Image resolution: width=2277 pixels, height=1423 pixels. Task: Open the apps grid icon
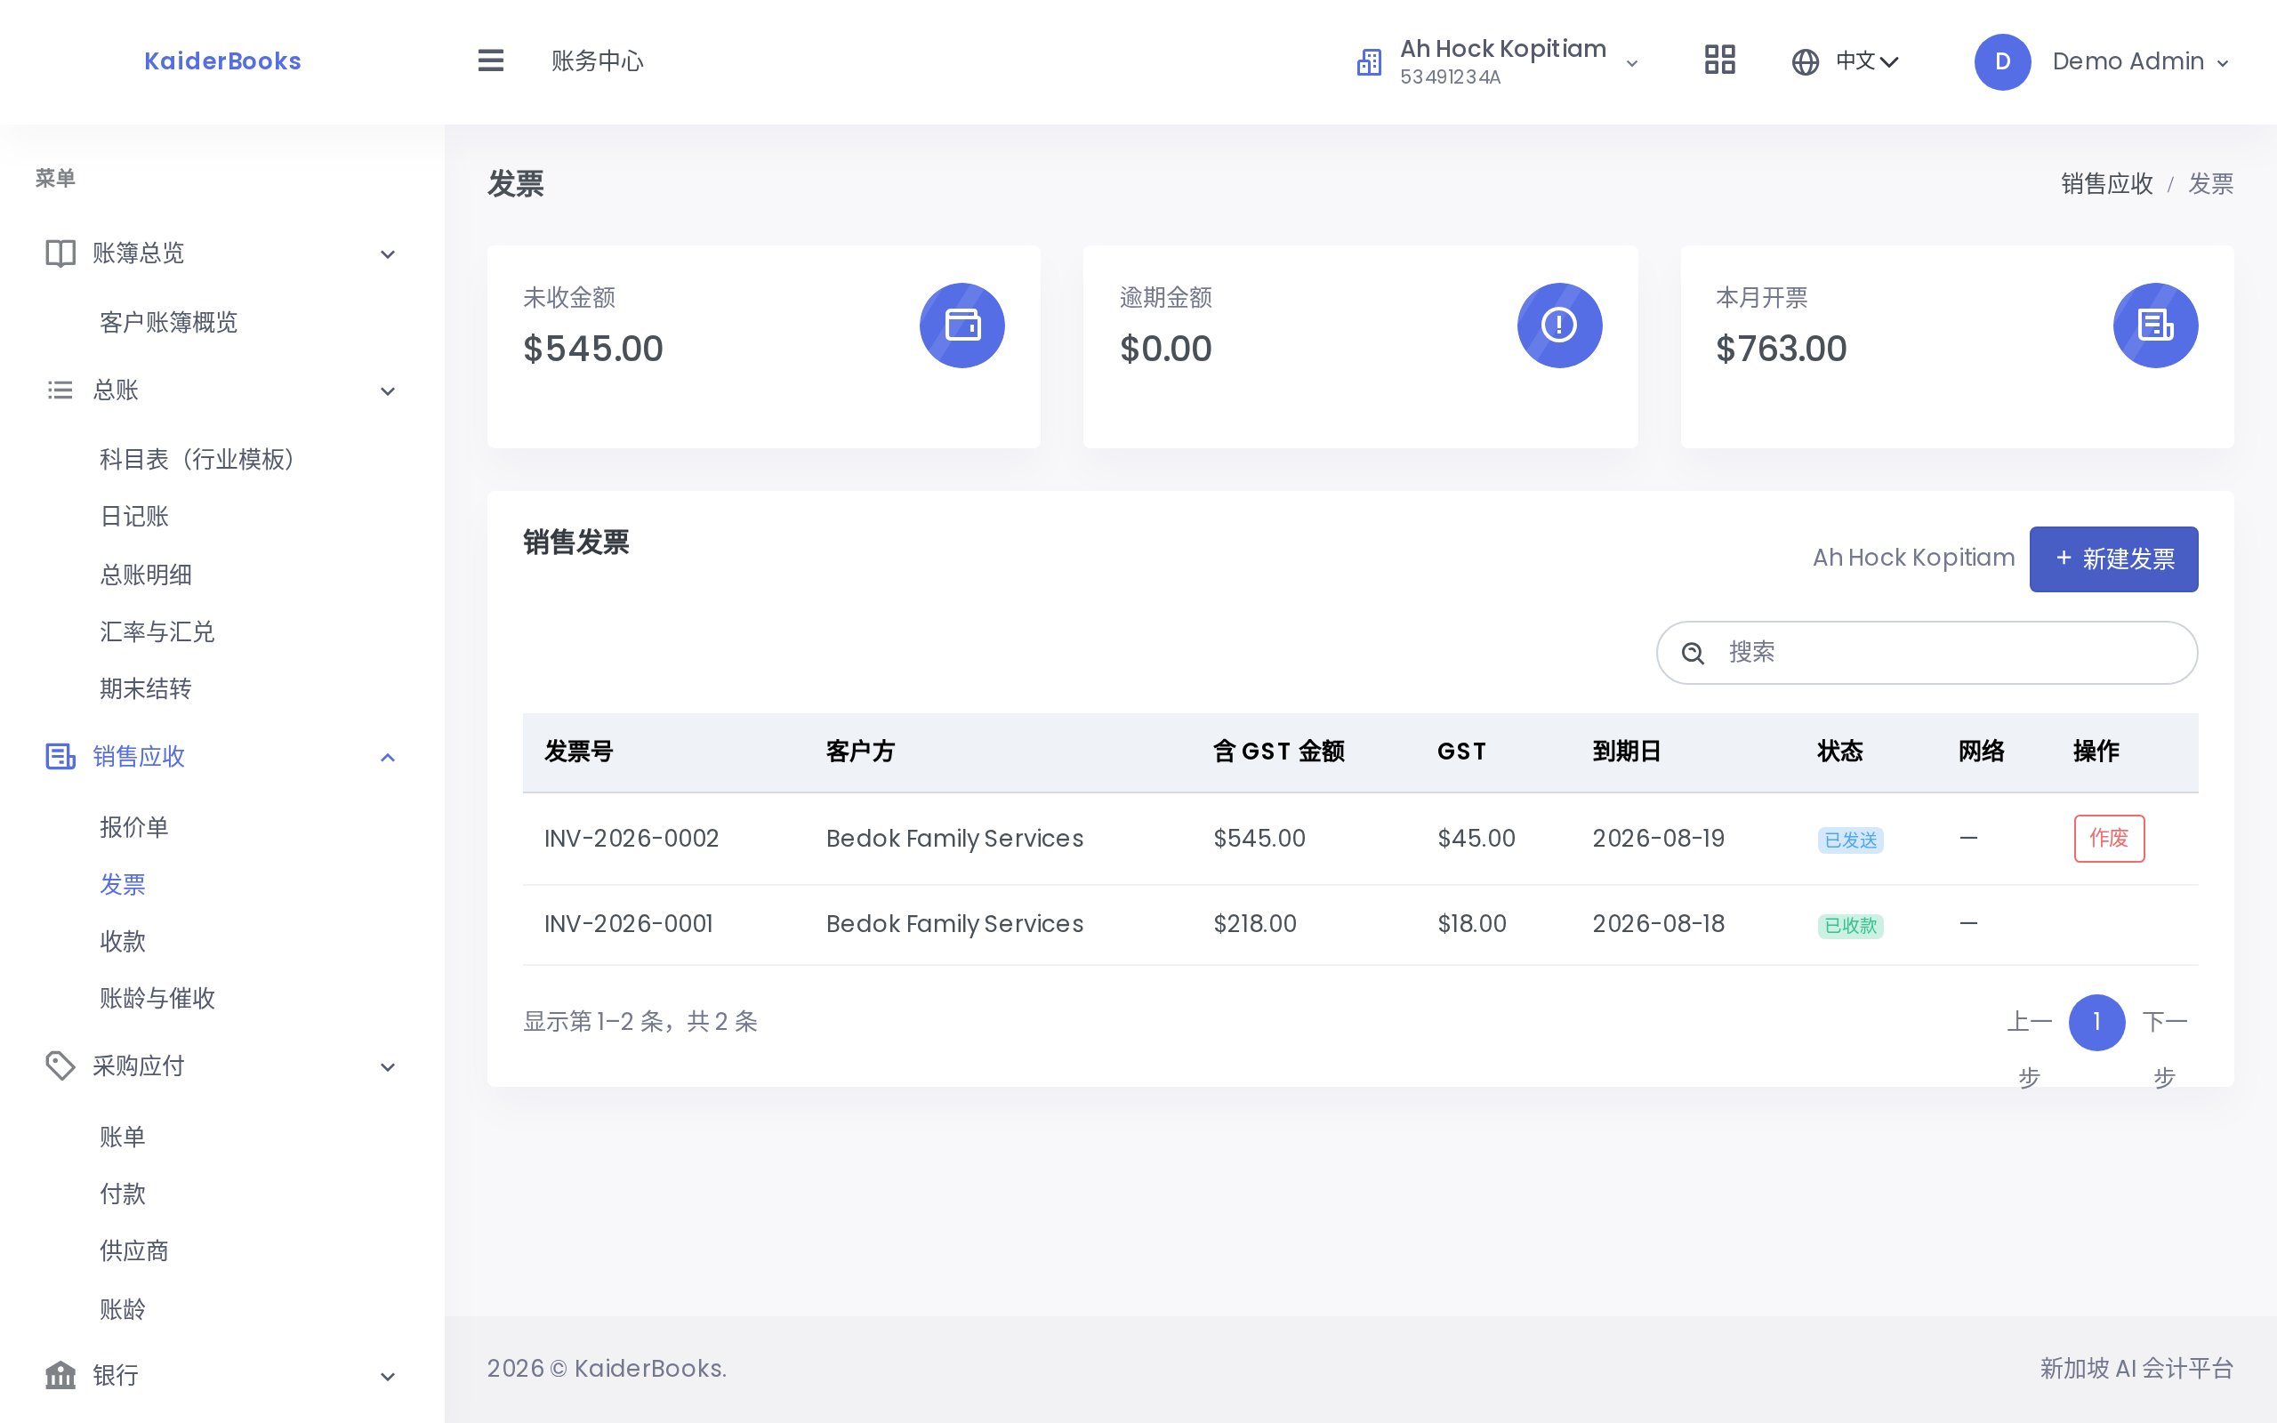[1719, 61]
